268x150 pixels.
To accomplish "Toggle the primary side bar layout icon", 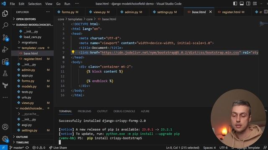I will click(235, 4).
